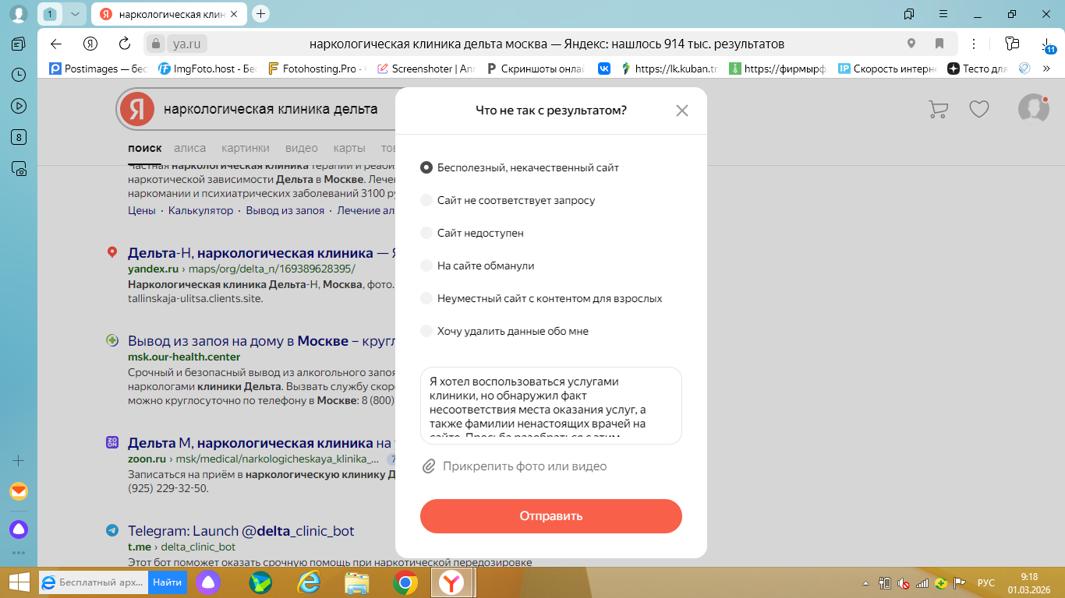Open the VK bookmark icon
1065x598 pixels.
604,69
